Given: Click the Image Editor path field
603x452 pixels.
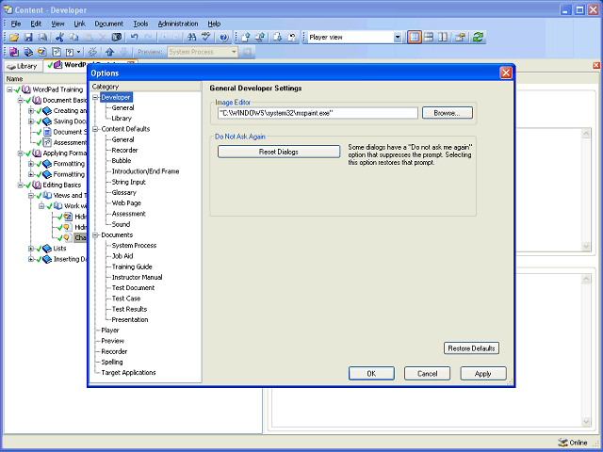Looking at the screenshot, I should coord(318,113).
